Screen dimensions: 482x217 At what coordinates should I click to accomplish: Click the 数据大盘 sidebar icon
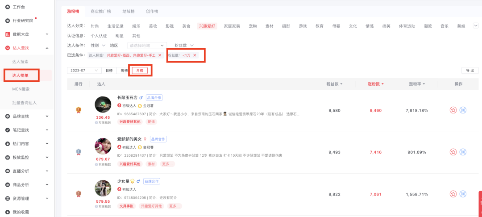[7, 34]
